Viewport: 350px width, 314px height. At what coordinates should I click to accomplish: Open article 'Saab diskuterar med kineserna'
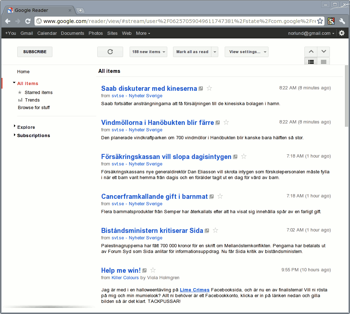pyautogui.click(x=149, y=88)
